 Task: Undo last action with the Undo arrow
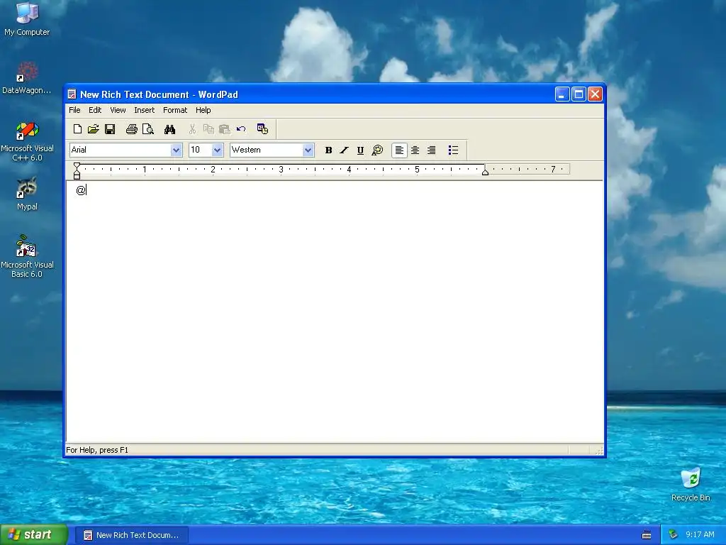(x=241, y=129)
